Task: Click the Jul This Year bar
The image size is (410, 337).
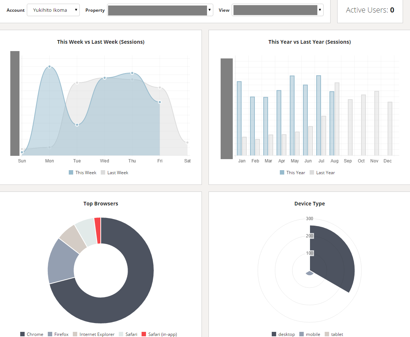Action: (x=318, y=115)
